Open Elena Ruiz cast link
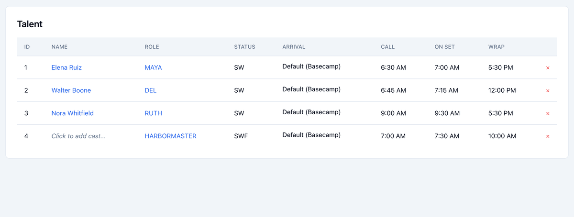 pyautogui.click(x=66, y=67)
